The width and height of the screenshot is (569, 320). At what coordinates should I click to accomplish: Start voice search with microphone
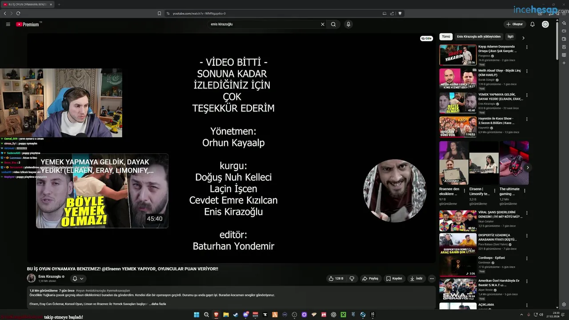click(x=349, y=24)
